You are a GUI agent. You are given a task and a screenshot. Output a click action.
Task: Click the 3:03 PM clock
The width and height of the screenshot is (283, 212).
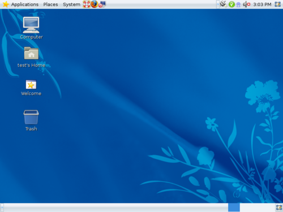click(262, 5)
